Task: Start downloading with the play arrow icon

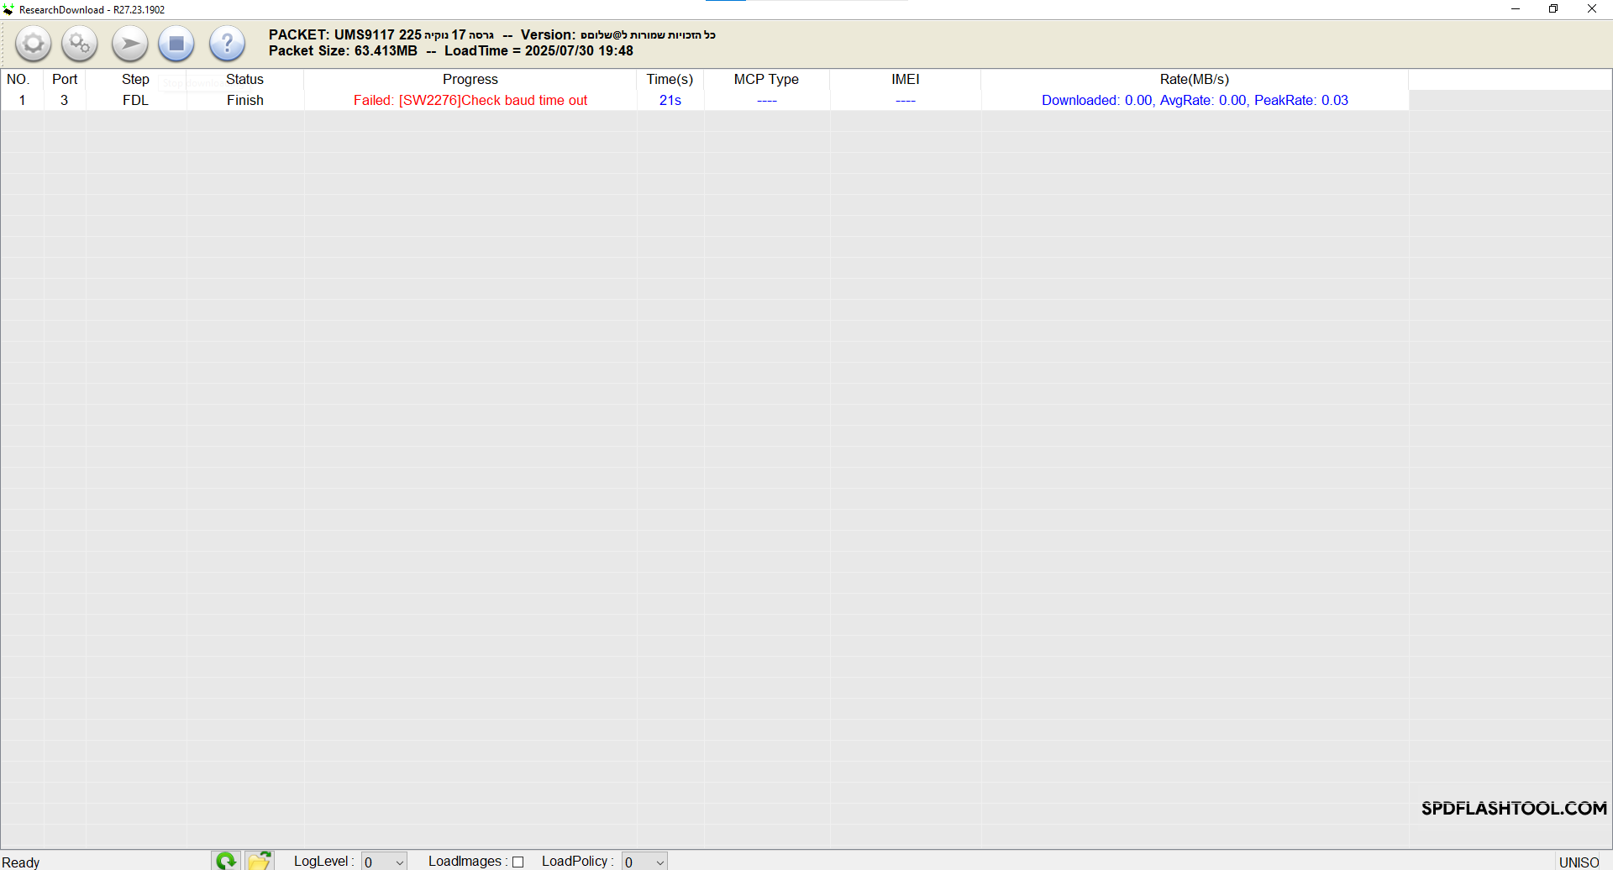Action: click(130, 44)
